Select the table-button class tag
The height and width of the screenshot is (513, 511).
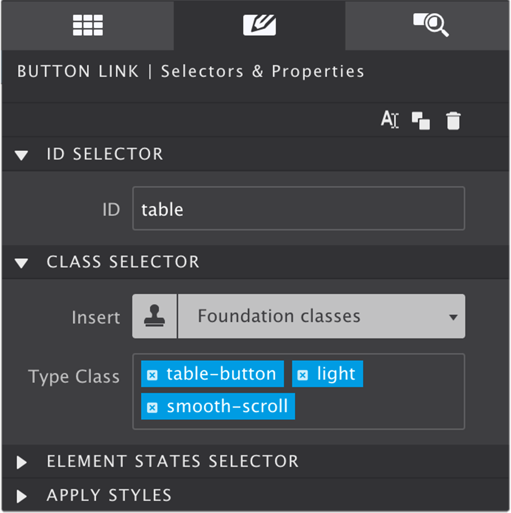[x=221, y=374]
